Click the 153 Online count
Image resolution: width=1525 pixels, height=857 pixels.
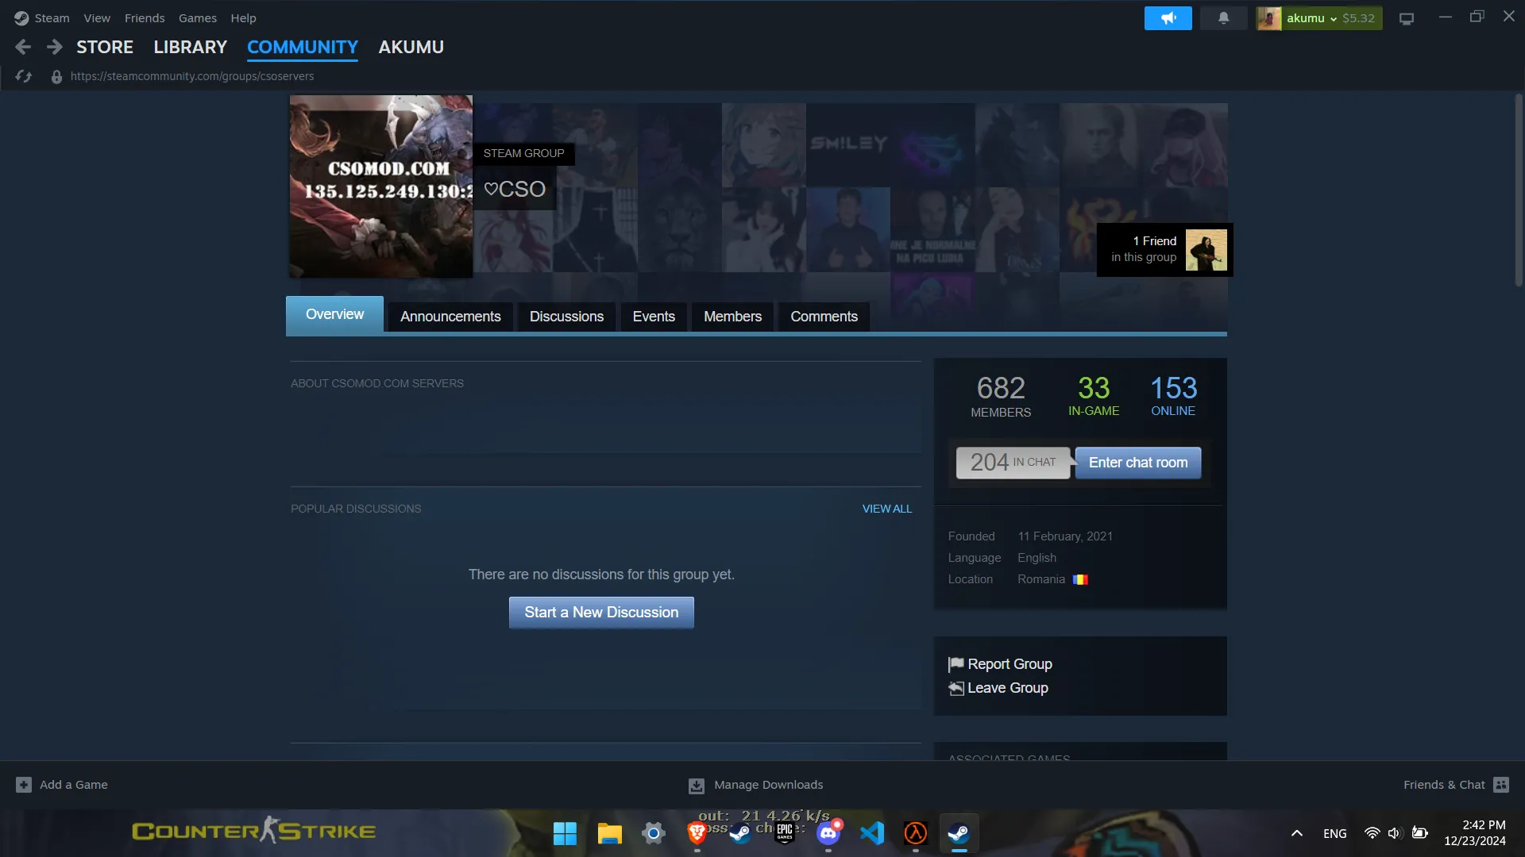click(x=1173, y=395)
